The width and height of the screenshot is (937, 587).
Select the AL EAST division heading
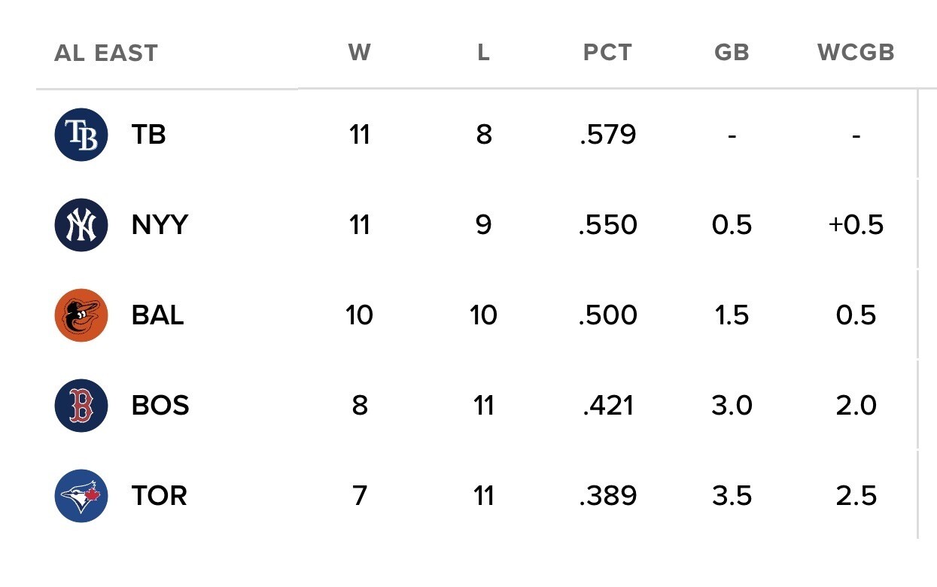(106, 53)
